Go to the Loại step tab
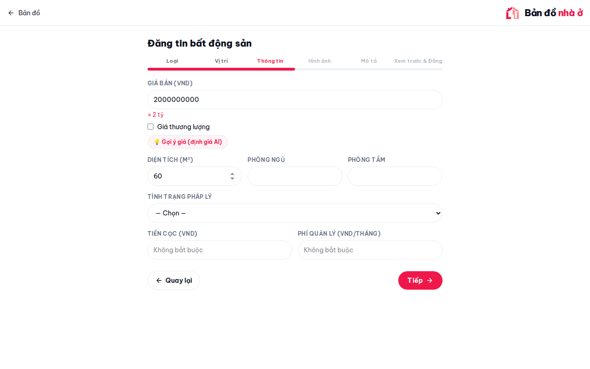Image resolution: width=590 pixels, height=369 pixels. [172, 61]
